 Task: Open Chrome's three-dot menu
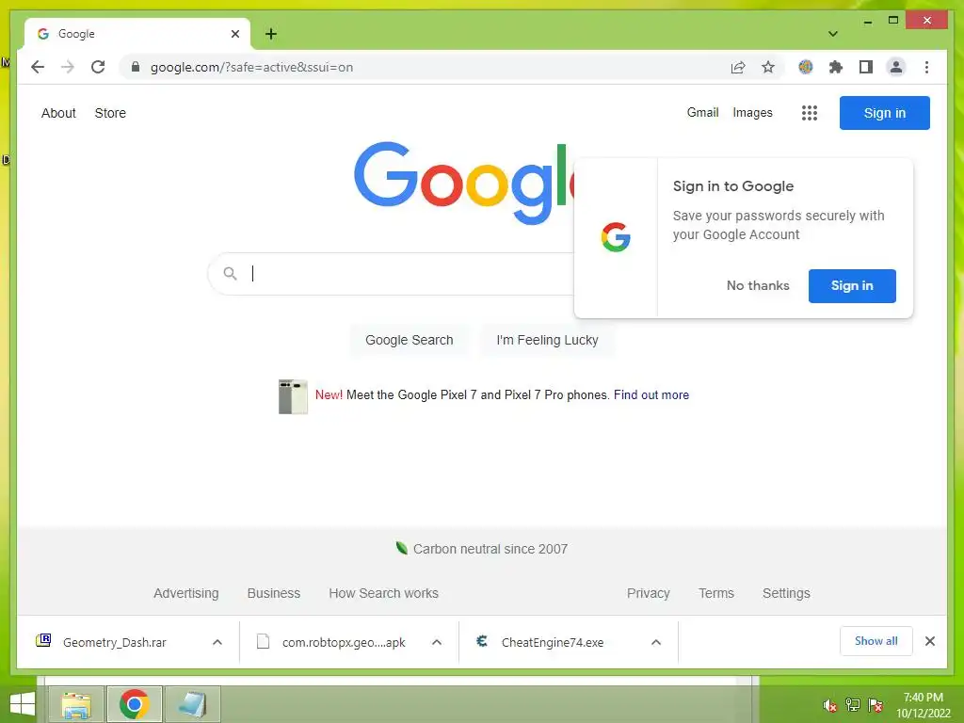point(926,67)
